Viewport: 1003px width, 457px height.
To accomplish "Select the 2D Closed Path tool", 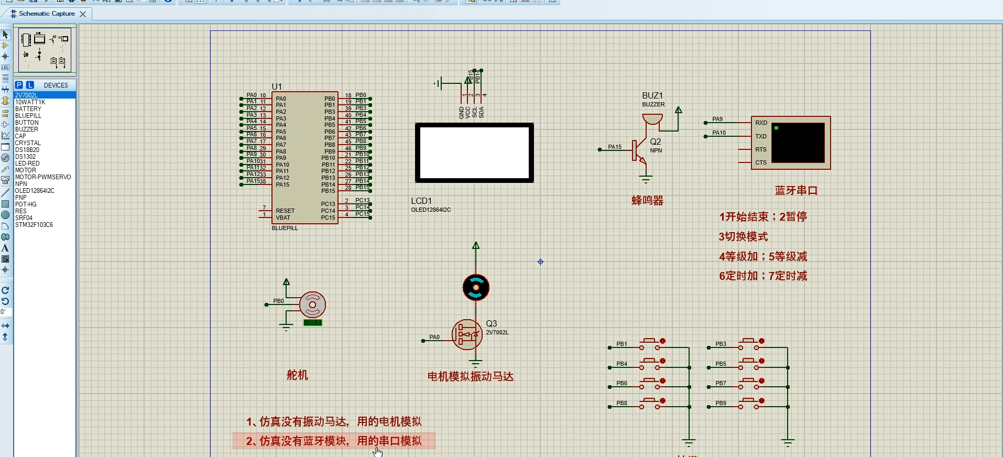I will [x=5, y=237].
